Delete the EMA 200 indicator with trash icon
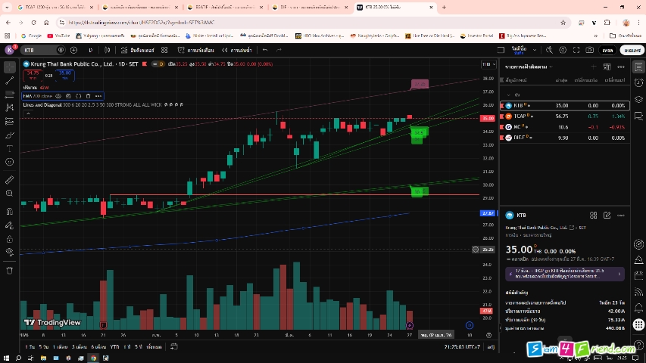646x363 pixels. [88, 96]
